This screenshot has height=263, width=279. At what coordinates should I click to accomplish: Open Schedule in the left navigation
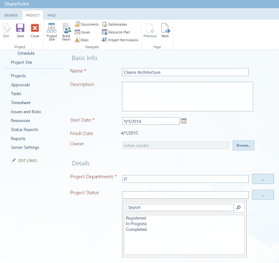(x=26, y=53)
